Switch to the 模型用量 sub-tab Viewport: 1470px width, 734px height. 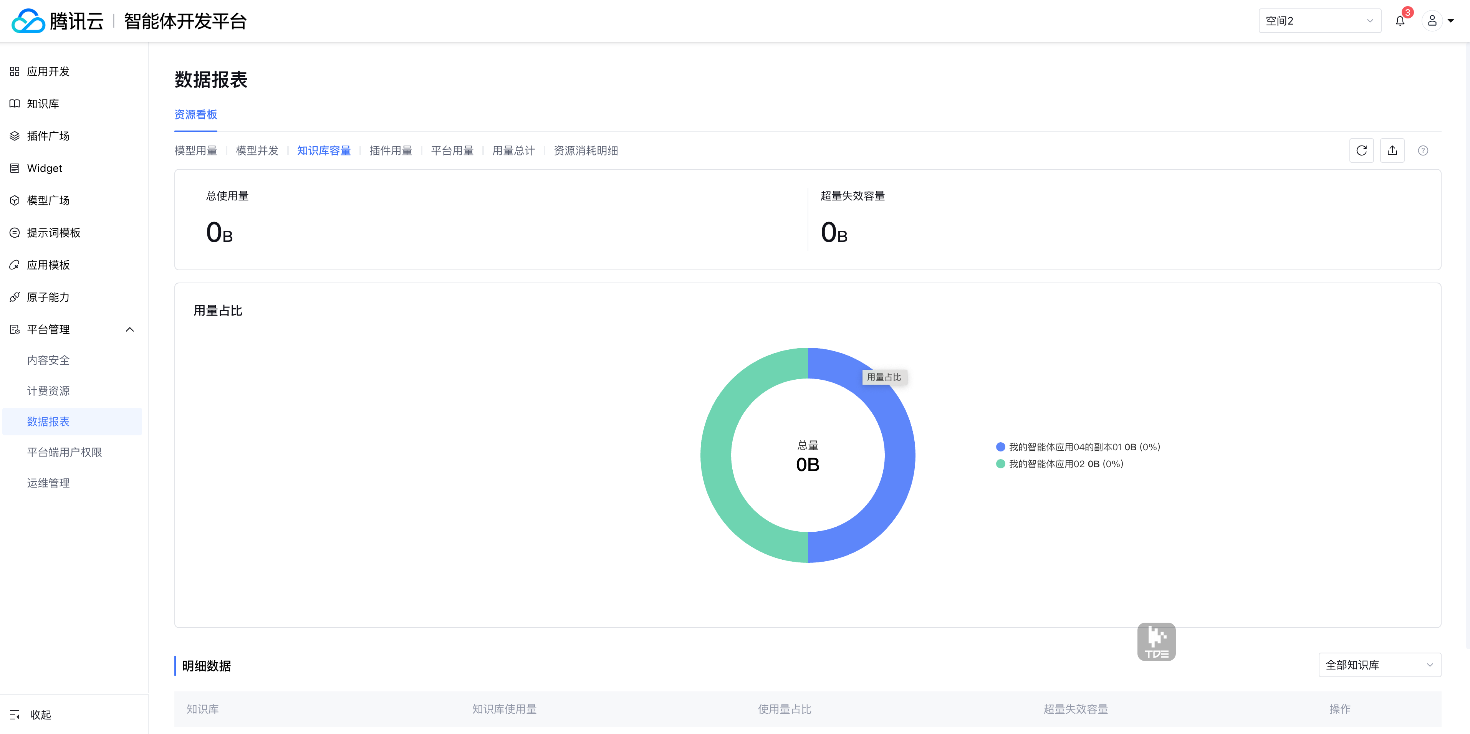coord(196,150)
